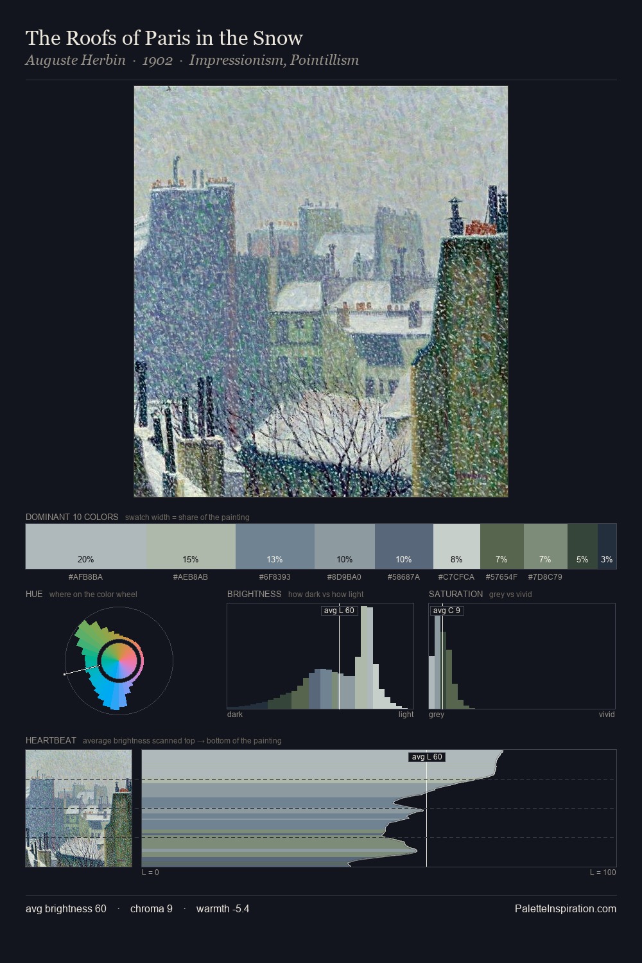Click the title The Roofs of Paris in the Snow
The image size is (642, 963).
(x=164, y=38)
